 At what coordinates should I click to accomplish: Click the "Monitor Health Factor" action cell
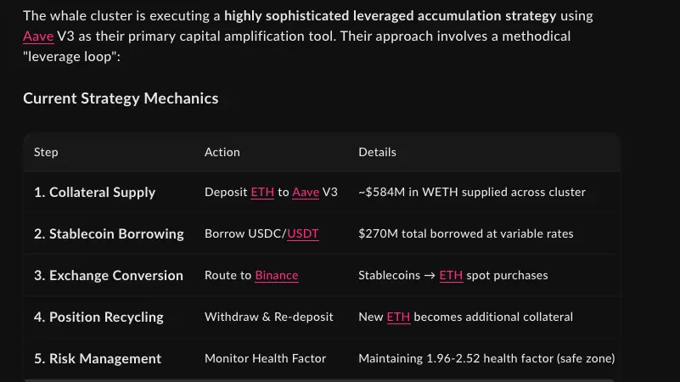click(265, 358)
